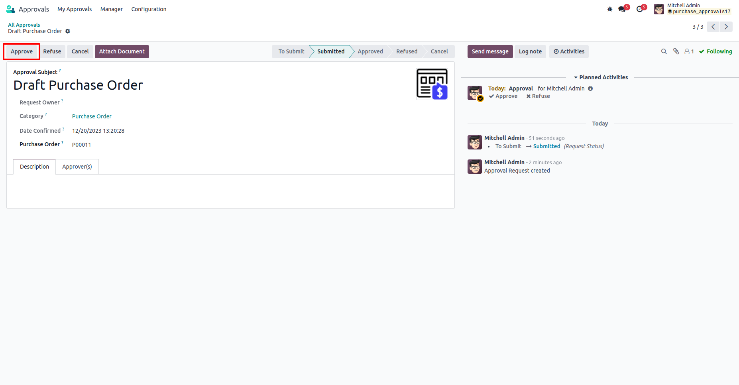This screenshot has height=385, width=739.
Task: Go to previous record arrow
Action: coord(713,27)
